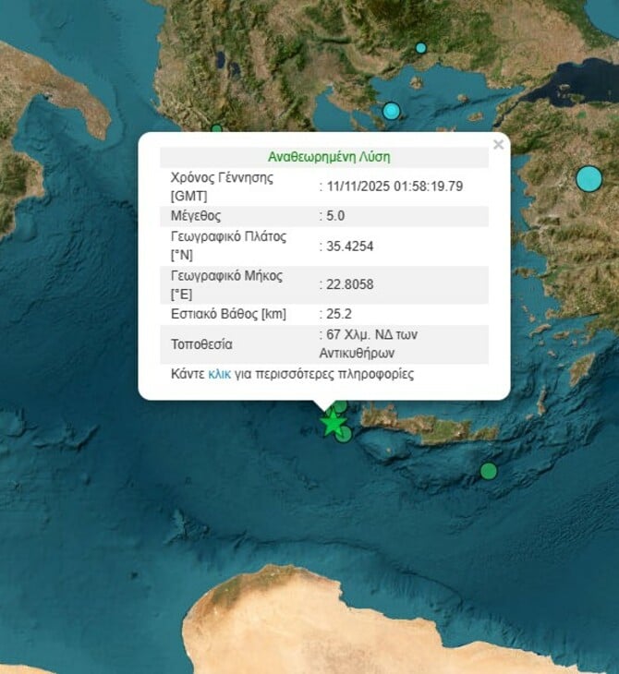Select the cyan earthquake marker near Chalkidiki
The image size is (619, 674).
click(392, 112)
